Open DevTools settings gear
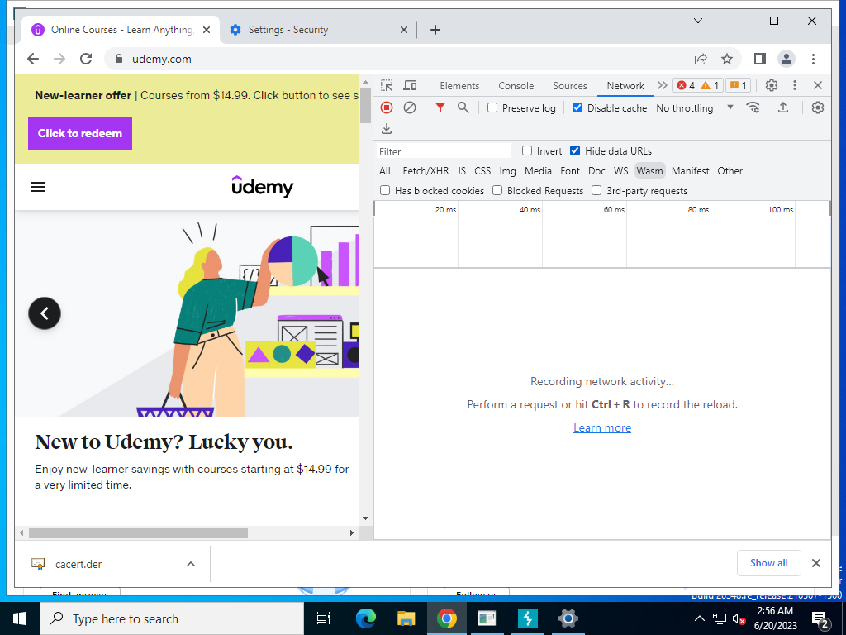 tap(772, 85)
